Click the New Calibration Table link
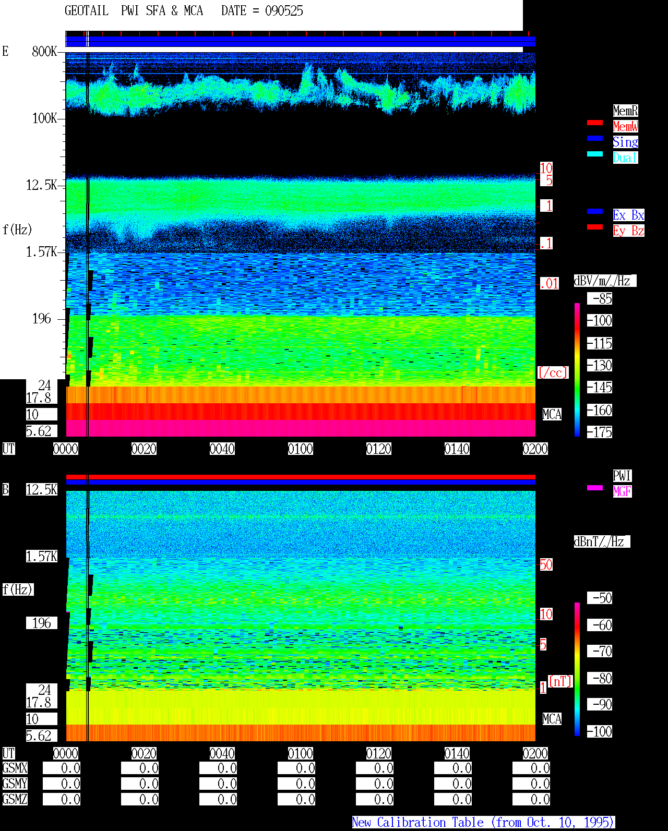 (483, 823)
